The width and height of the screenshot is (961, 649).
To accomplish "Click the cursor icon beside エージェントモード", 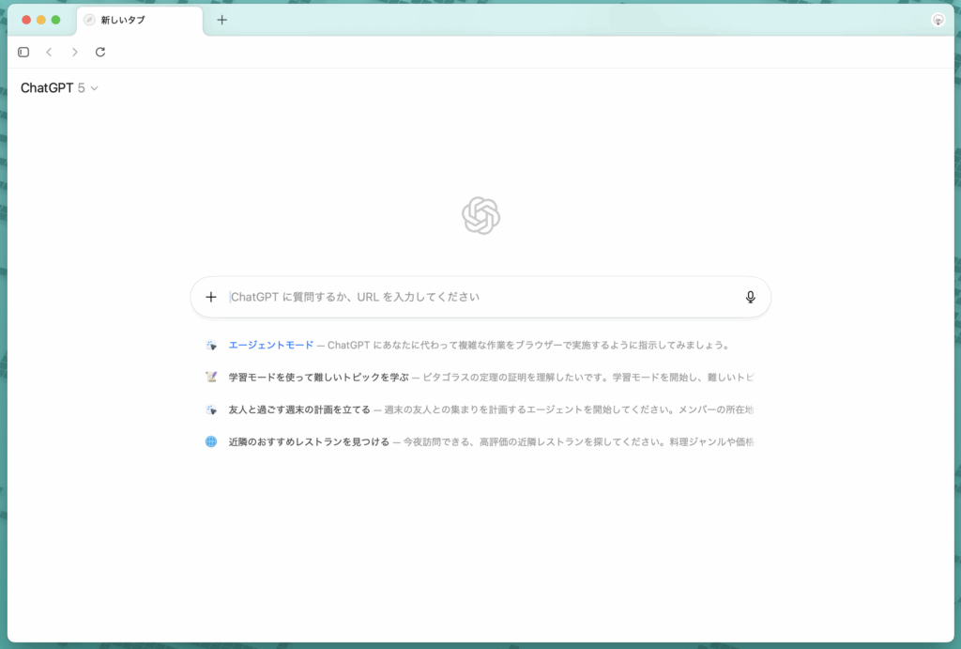I will (210, 345).
